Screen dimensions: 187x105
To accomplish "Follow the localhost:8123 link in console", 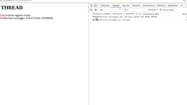I will [151, 14].
